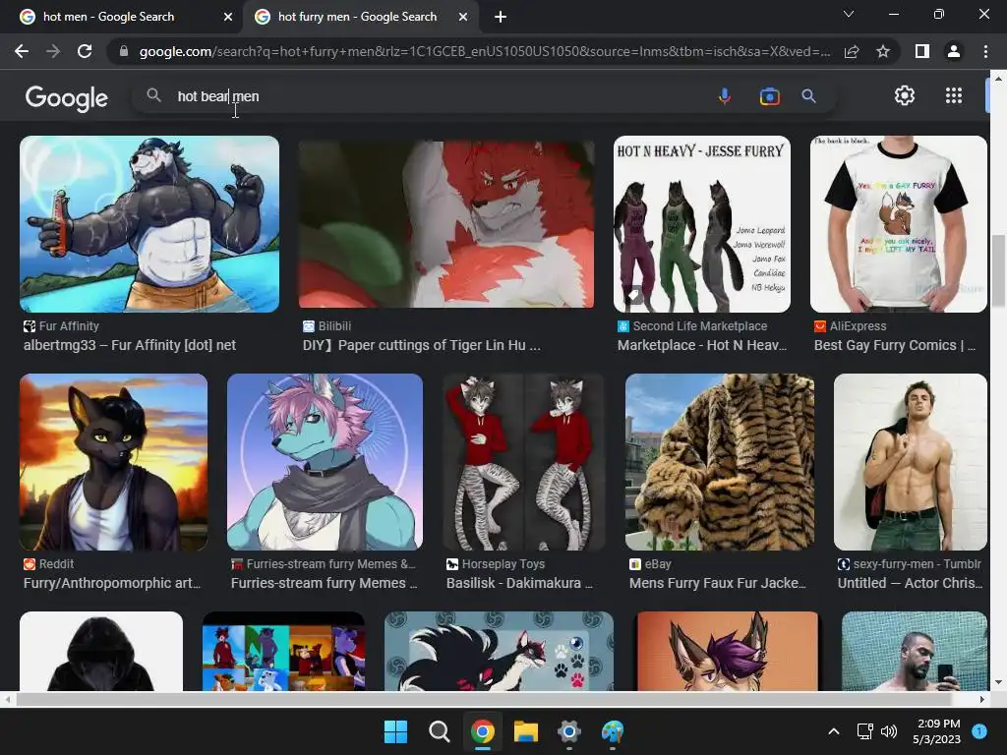Open File Explorer from taskbar
Viewport: 1007px width, 755px height.
(x=525, y=731)
